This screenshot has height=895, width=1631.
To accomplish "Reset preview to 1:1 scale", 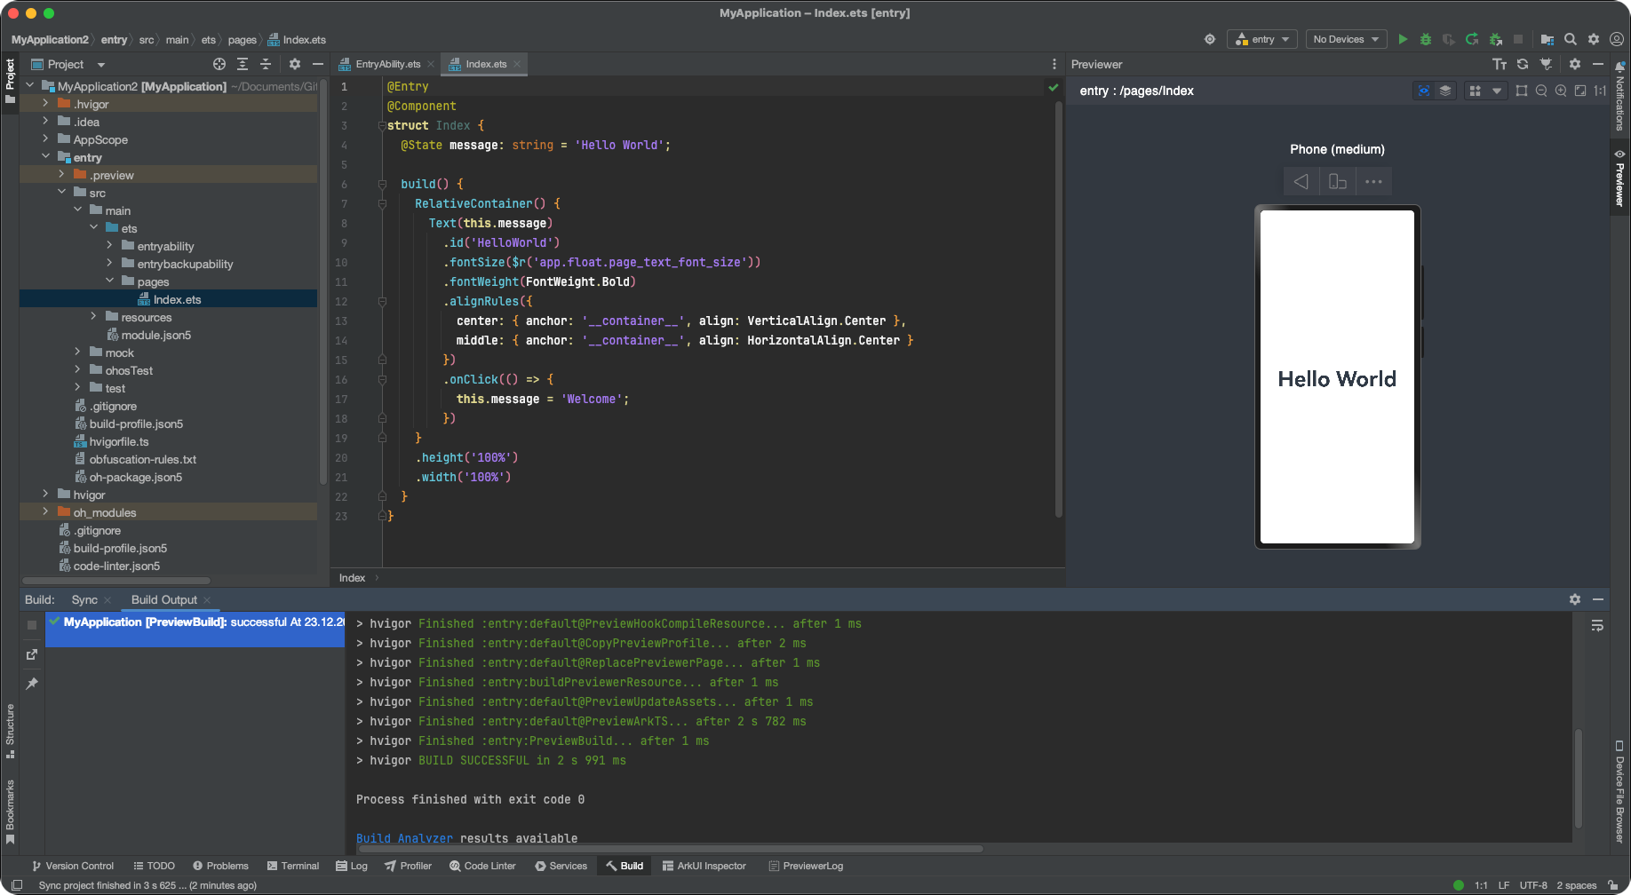I will point(1600,91).
